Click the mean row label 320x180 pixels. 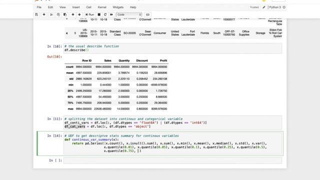coord(70,73)
